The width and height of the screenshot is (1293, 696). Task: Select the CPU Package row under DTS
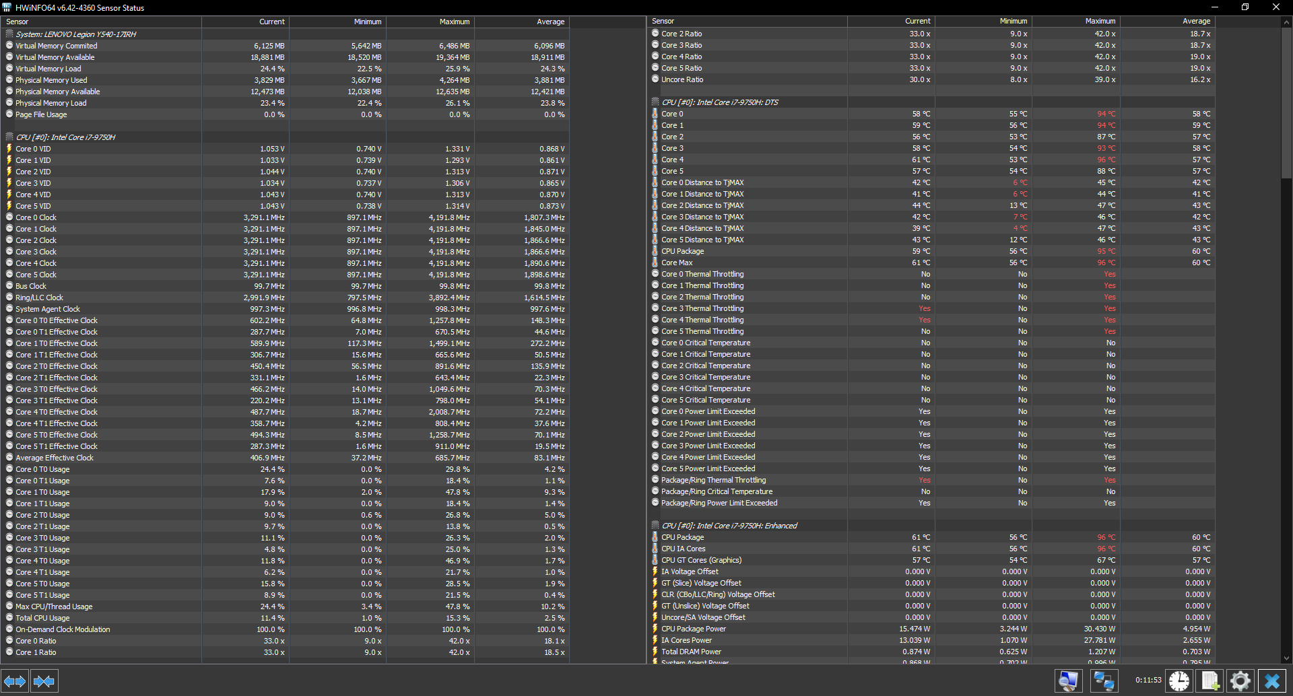[931, 251]
